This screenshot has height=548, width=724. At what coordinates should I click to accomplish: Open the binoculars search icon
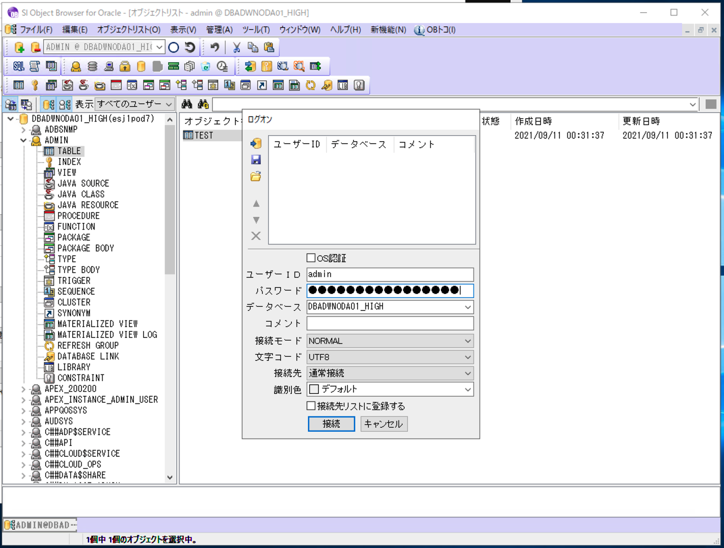point(186,104)
